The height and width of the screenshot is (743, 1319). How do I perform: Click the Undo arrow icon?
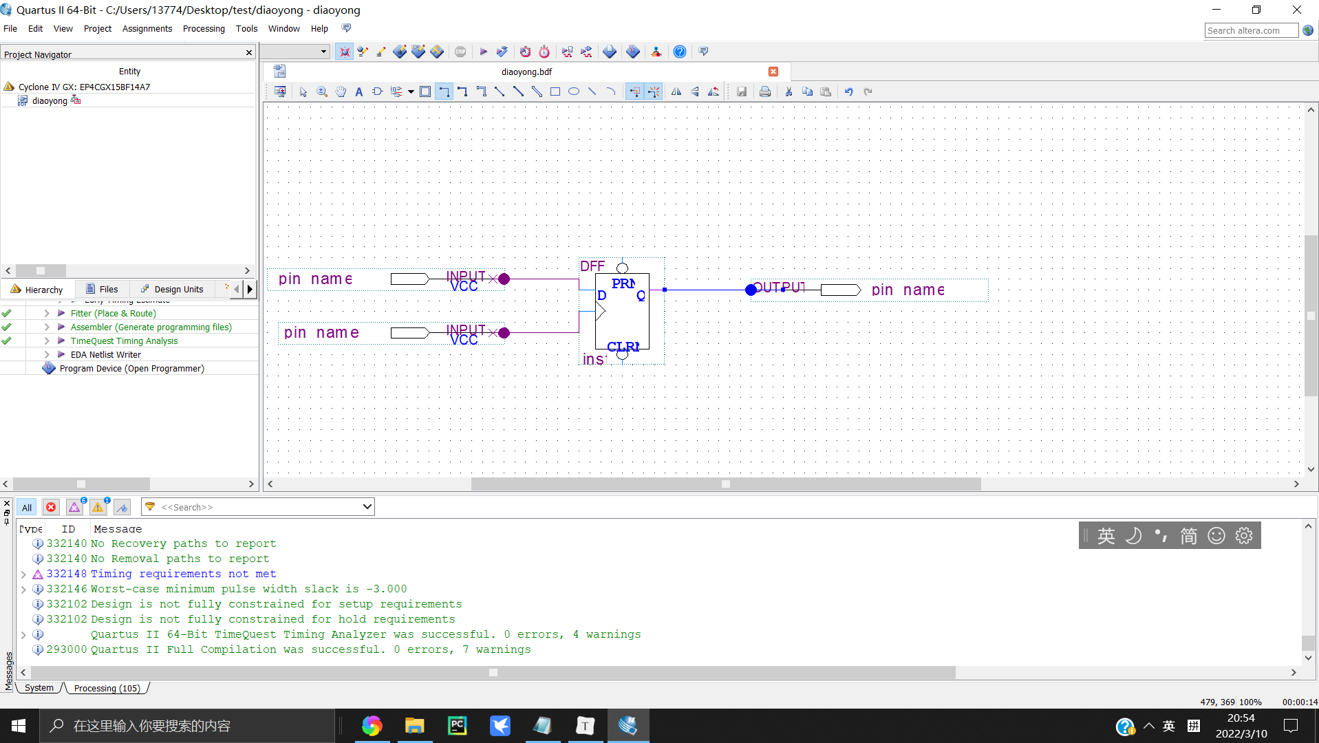tap(849, 91)
